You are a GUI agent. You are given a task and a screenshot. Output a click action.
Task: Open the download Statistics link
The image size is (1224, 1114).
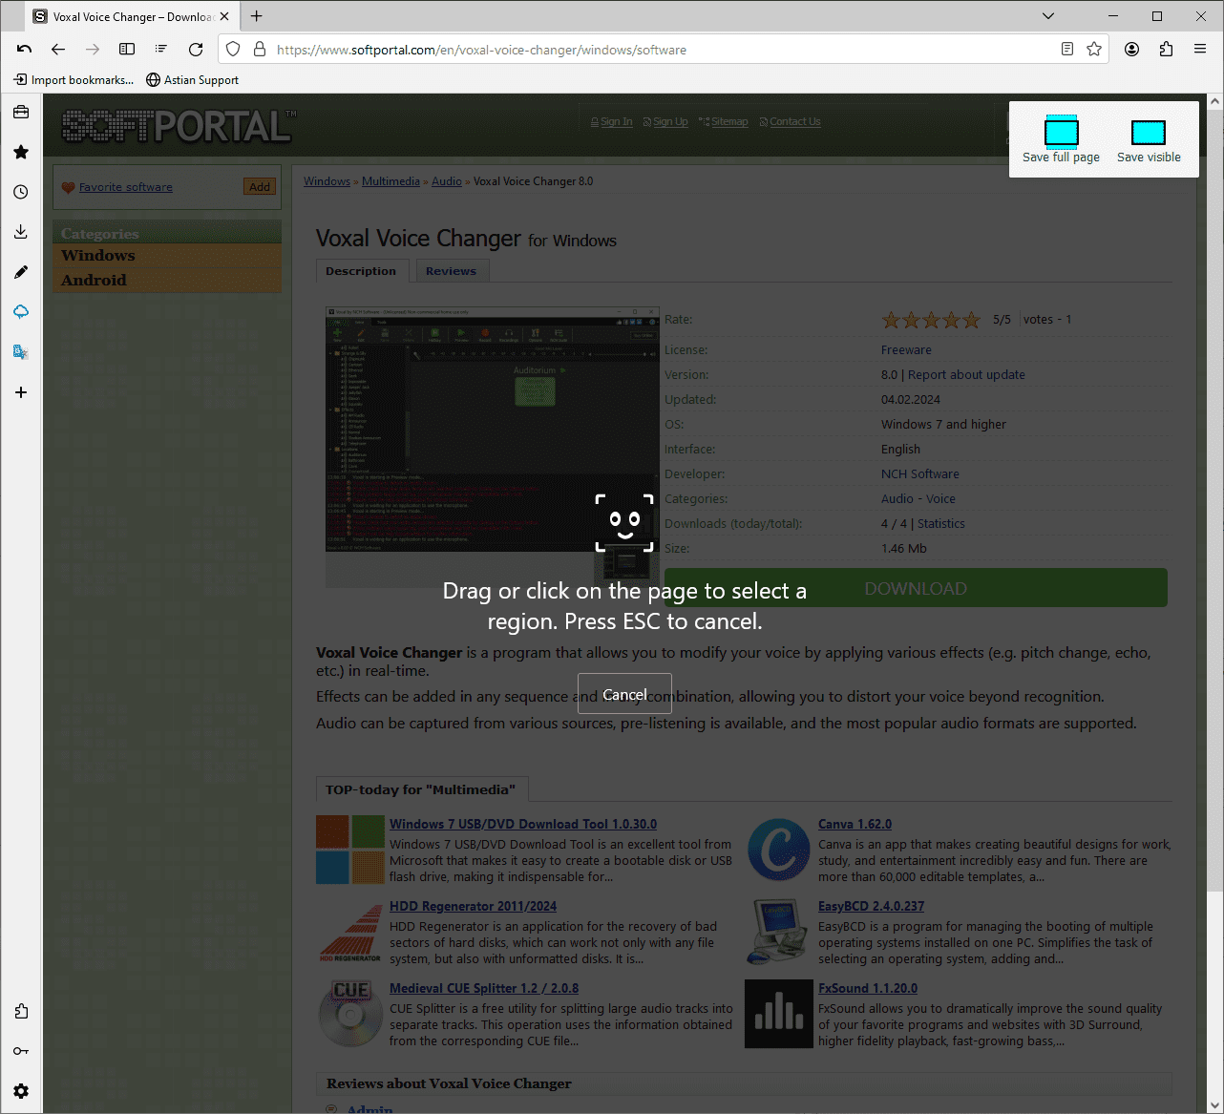point(941,524)
